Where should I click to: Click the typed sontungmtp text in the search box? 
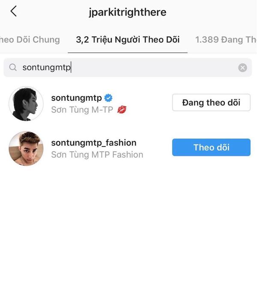(x=46, y=68)
